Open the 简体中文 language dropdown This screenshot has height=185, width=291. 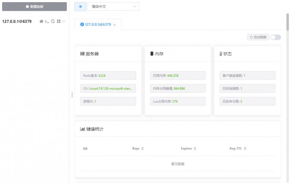[x=113, y=6]
